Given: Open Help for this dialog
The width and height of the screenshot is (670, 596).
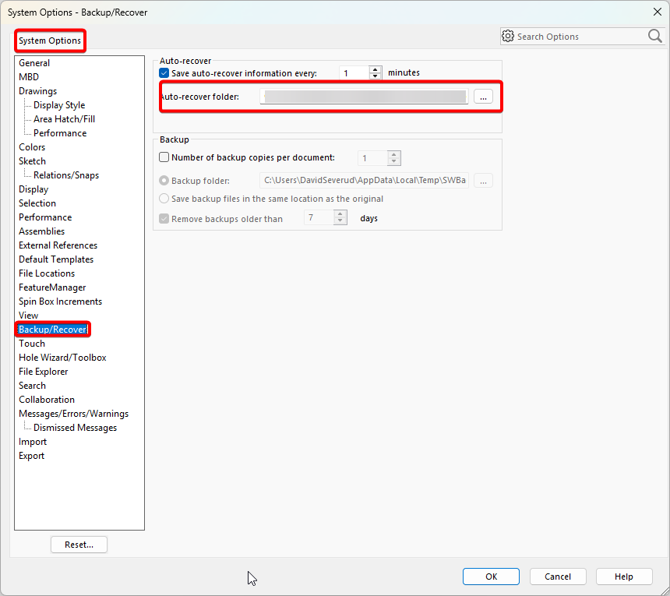Looking at the screenshot, I should coord(624,577).
